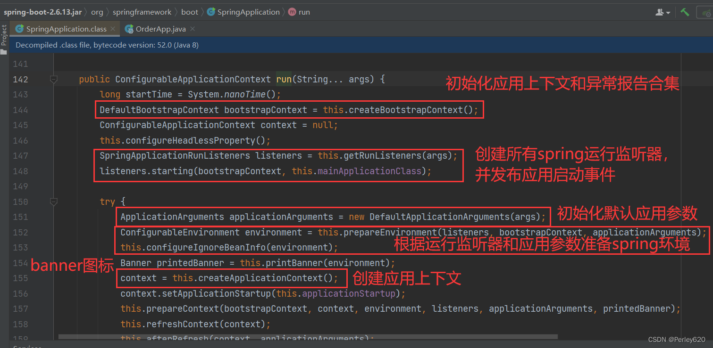
Task: Select spring-boot-2.6.13.jar in the breadcrumb
Action: pos(42,12)
